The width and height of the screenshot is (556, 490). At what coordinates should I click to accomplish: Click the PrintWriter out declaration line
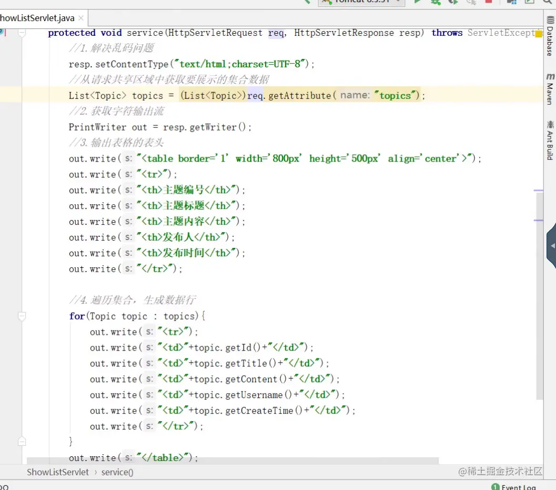(x=160, y=127)
